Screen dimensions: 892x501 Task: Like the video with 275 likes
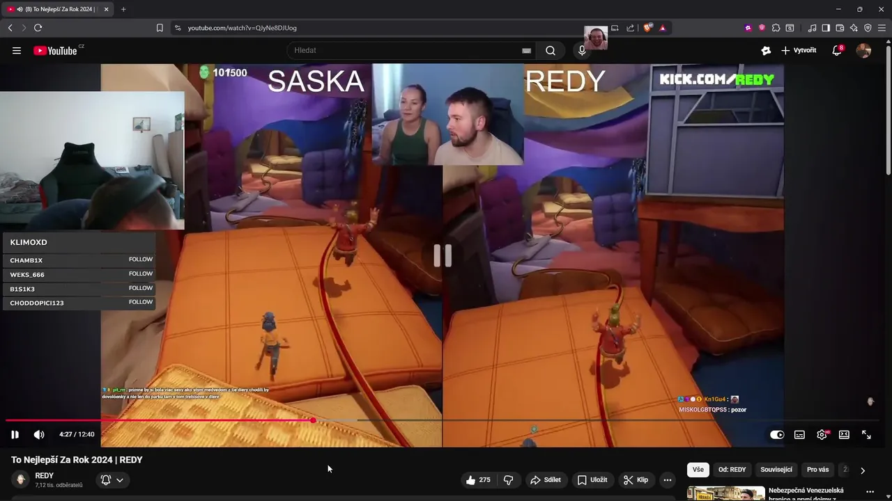click(x=478, y=479)
